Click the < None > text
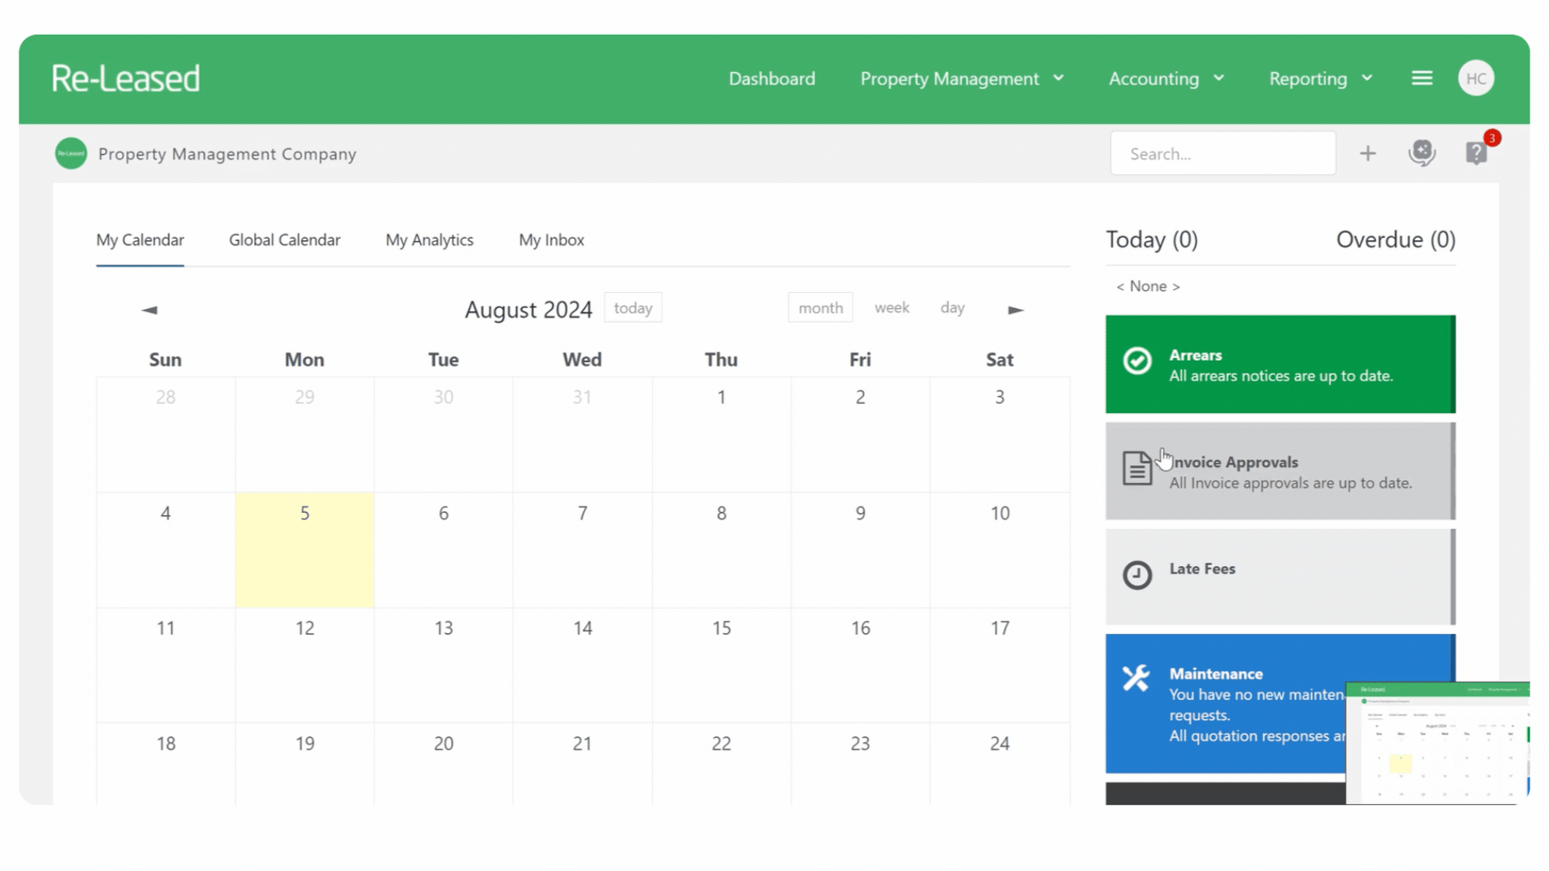Viewport: 1549px width, 871px height. tap(1148, 286)
